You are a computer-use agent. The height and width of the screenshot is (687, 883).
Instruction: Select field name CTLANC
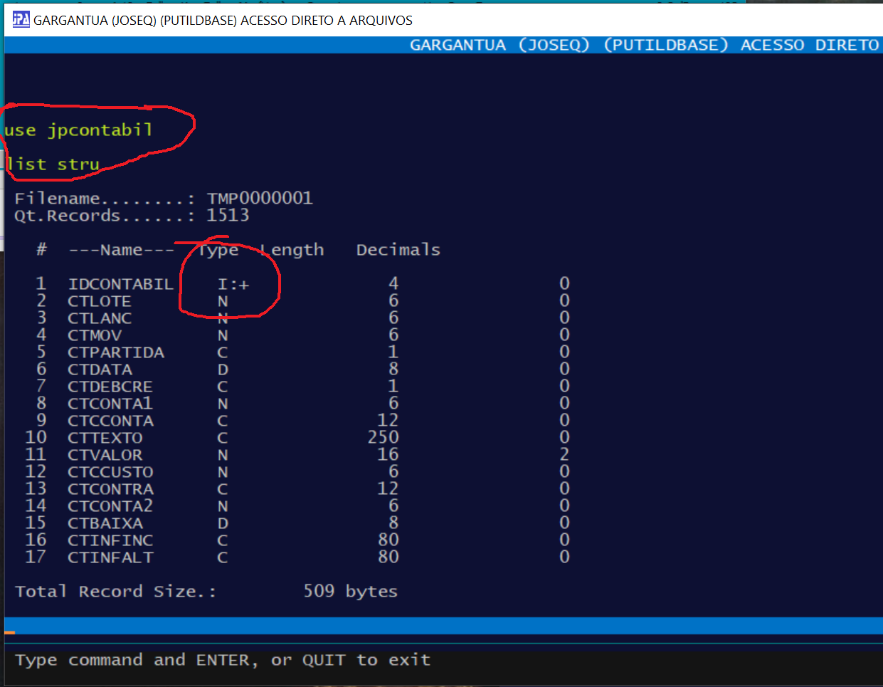click(100, 318)
